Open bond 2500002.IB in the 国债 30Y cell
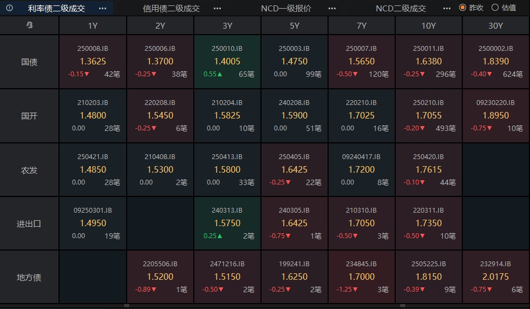The height and width of the screenshot is (309, 530). pos(495,62)
